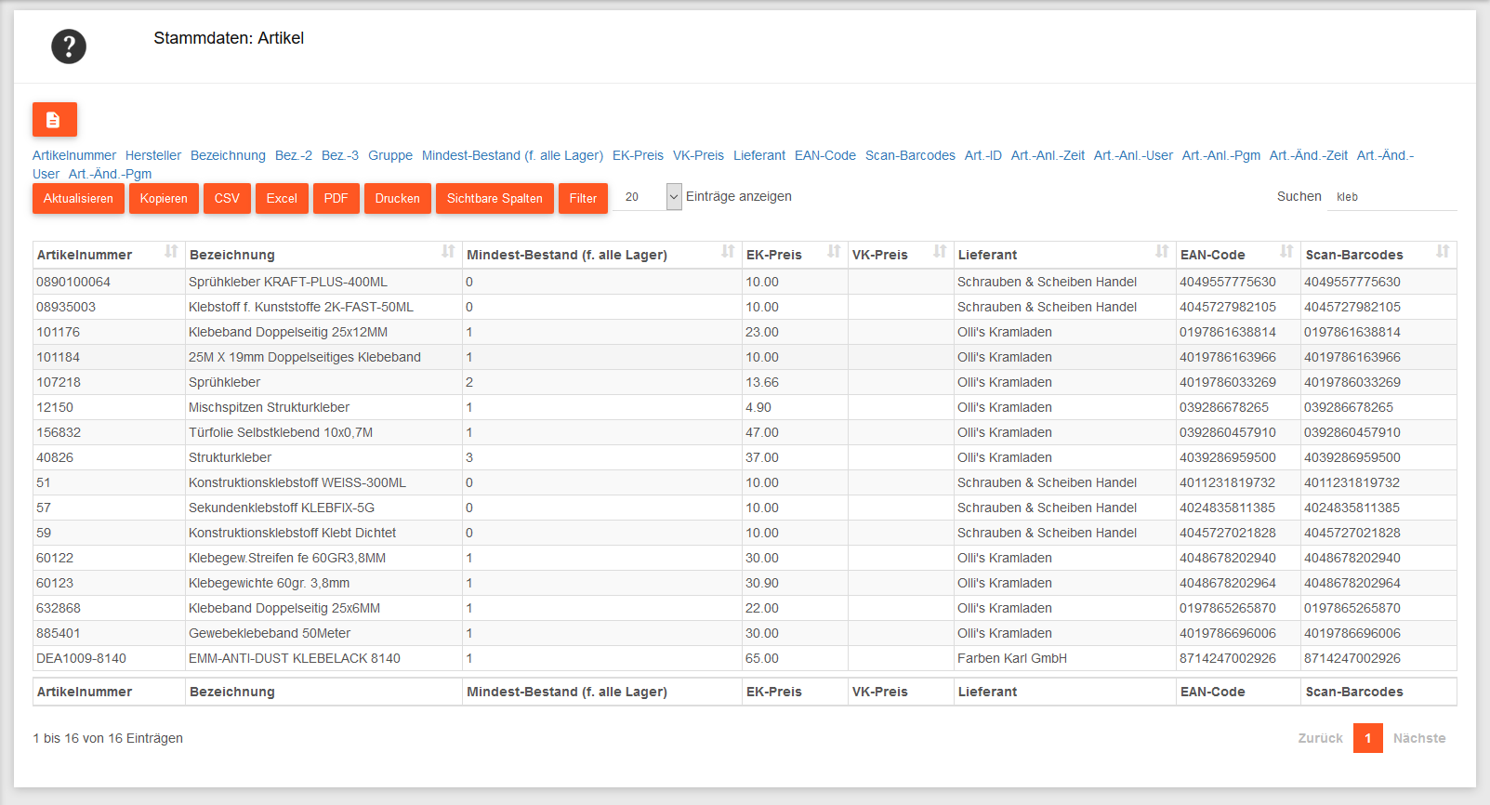Viewport: 1490px width, 805px height.
Task: Export table with the Excel button
Action: [x=282, y=198]
